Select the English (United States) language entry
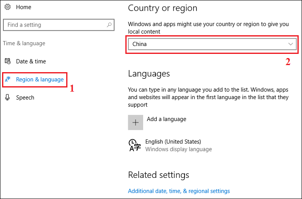Screen dimensions: 302x199 173,142
